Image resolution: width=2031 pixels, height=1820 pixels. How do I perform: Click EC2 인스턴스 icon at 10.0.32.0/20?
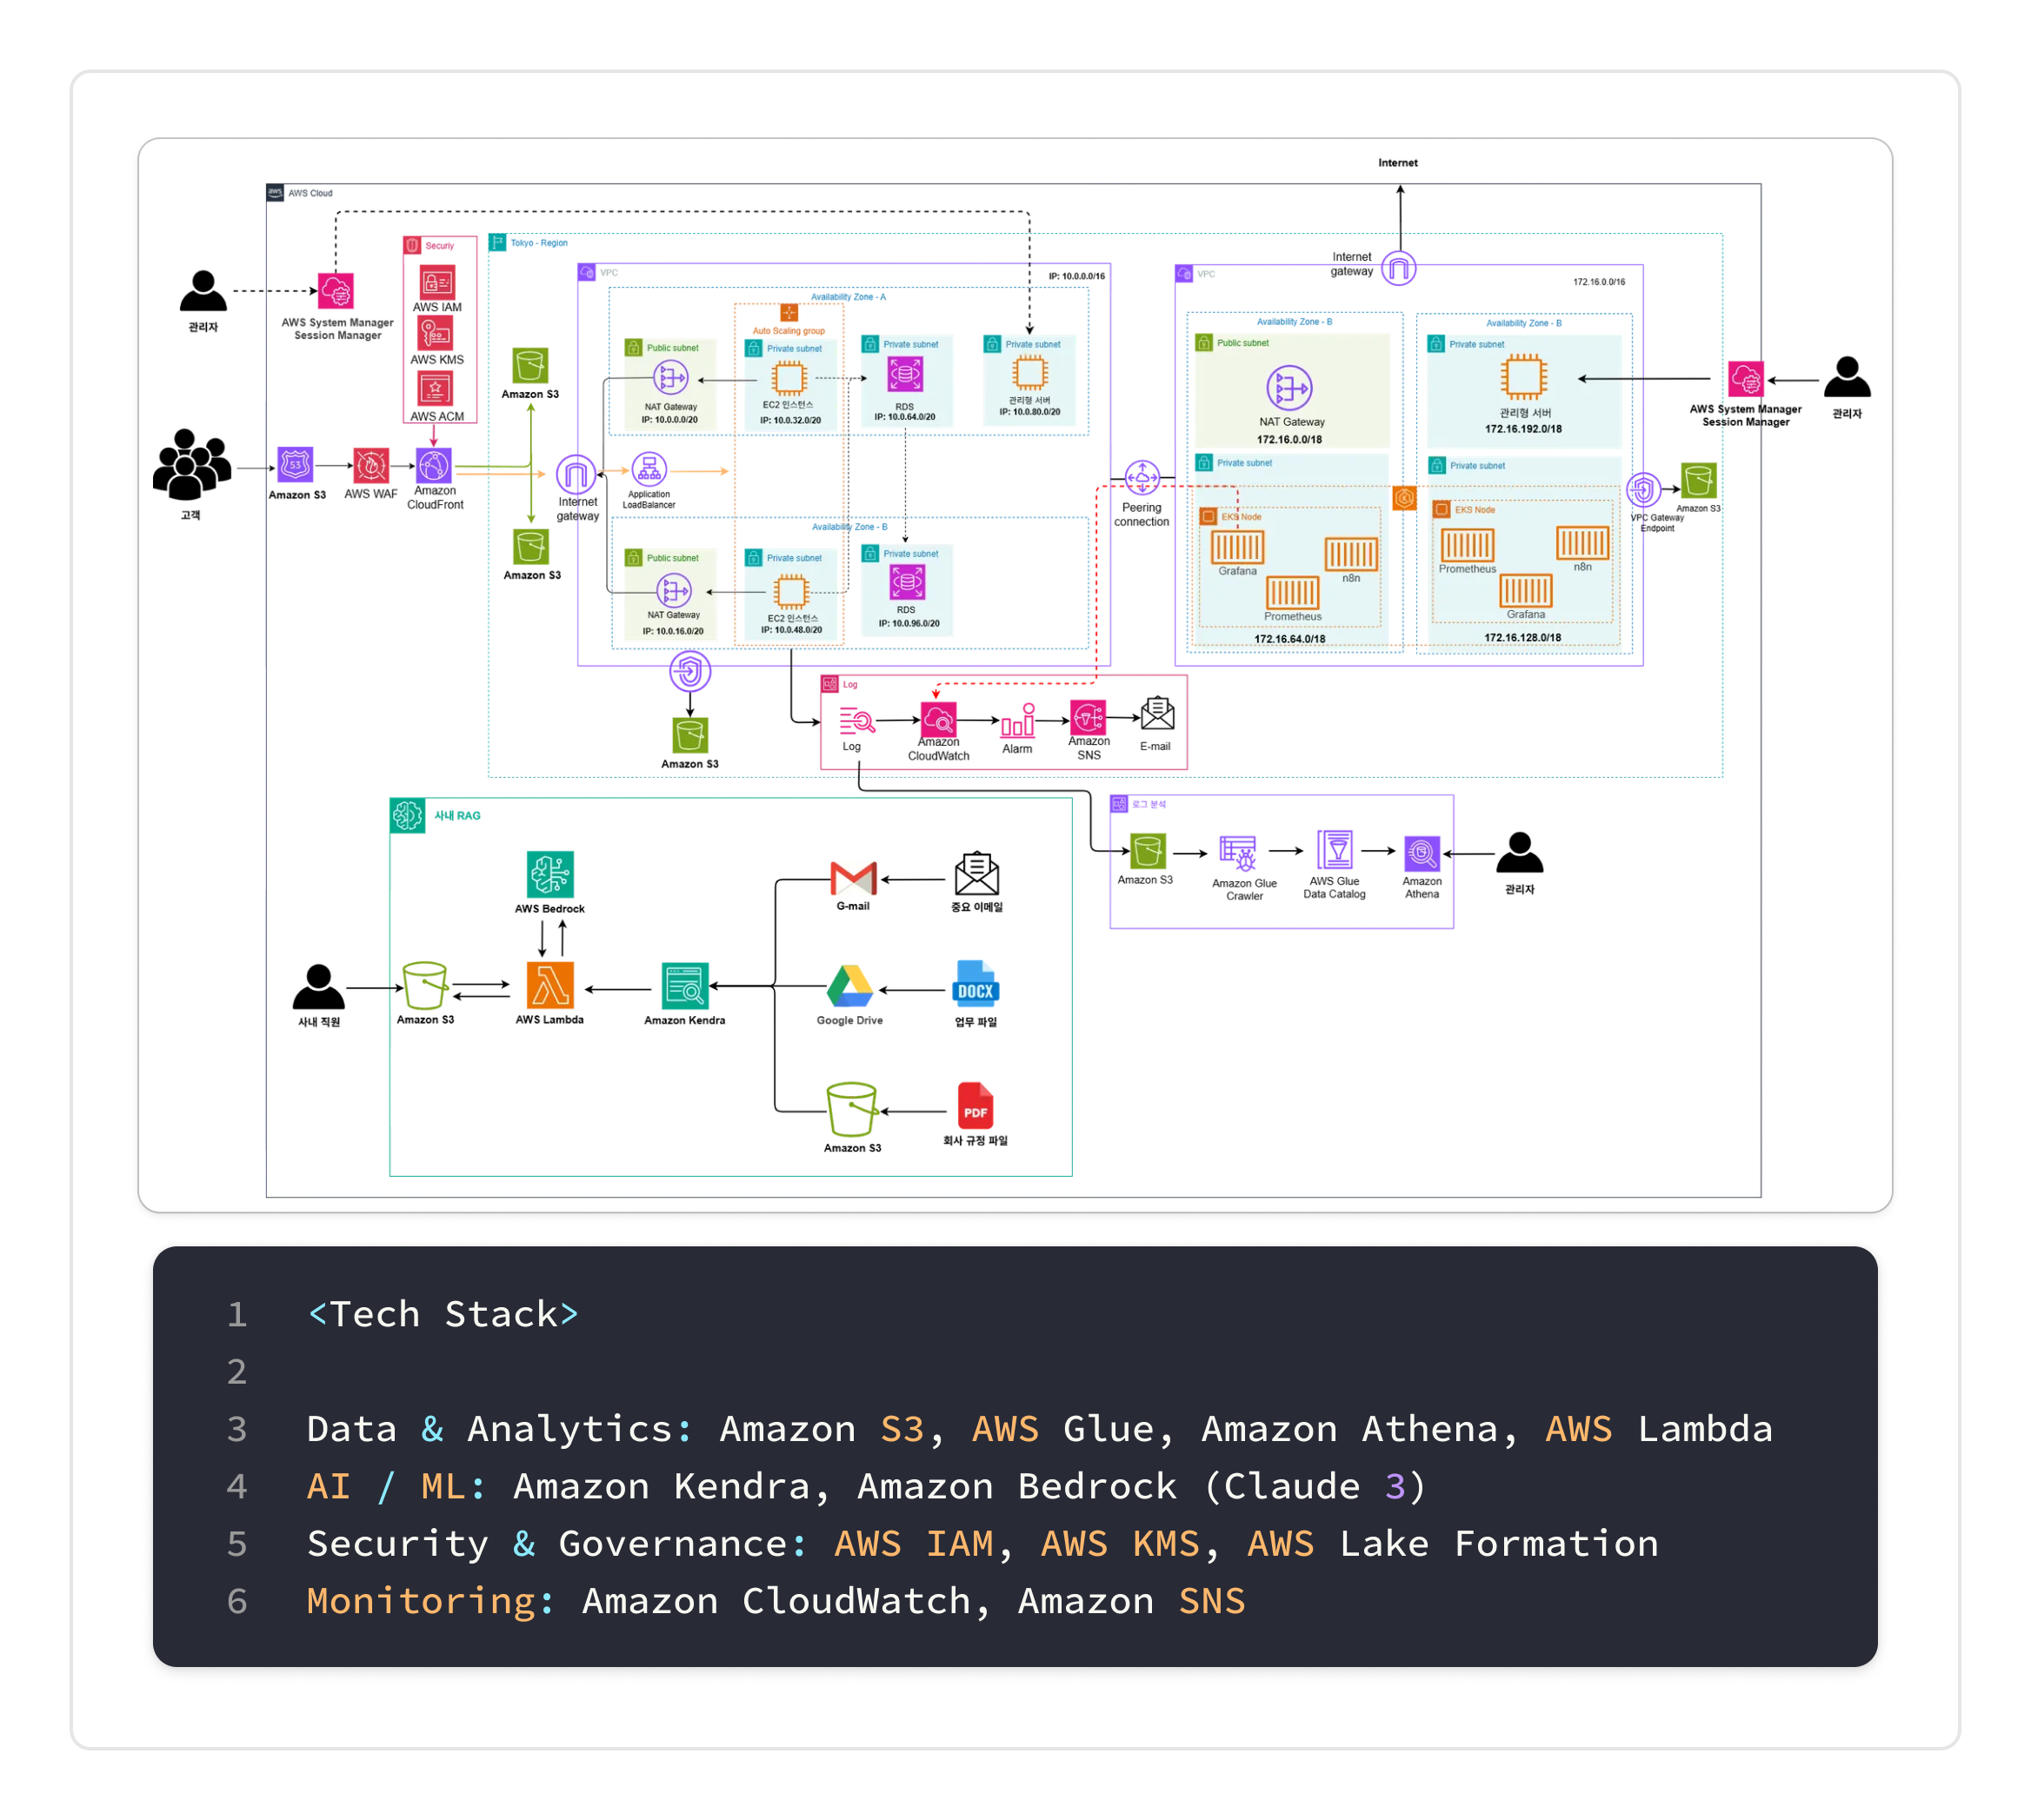[789, 377]
